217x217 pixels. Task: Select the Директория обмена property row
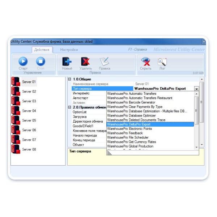coord(89,122)
